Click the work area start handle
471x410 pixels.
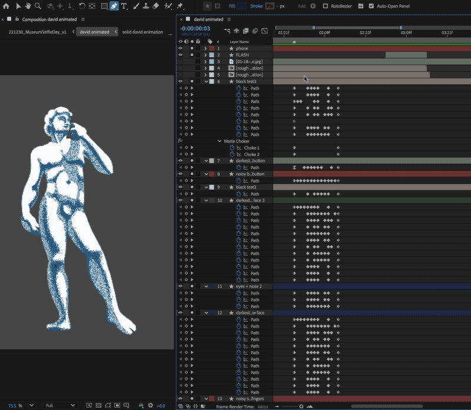314,28
